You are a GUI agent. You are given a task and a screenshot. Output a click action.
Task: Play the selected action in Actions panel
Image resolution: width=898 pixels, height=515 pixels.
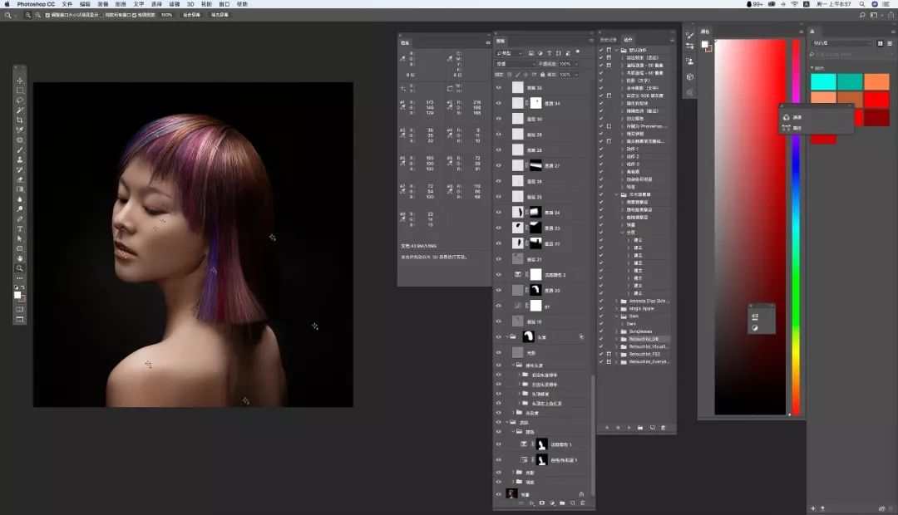pos(629,428)
